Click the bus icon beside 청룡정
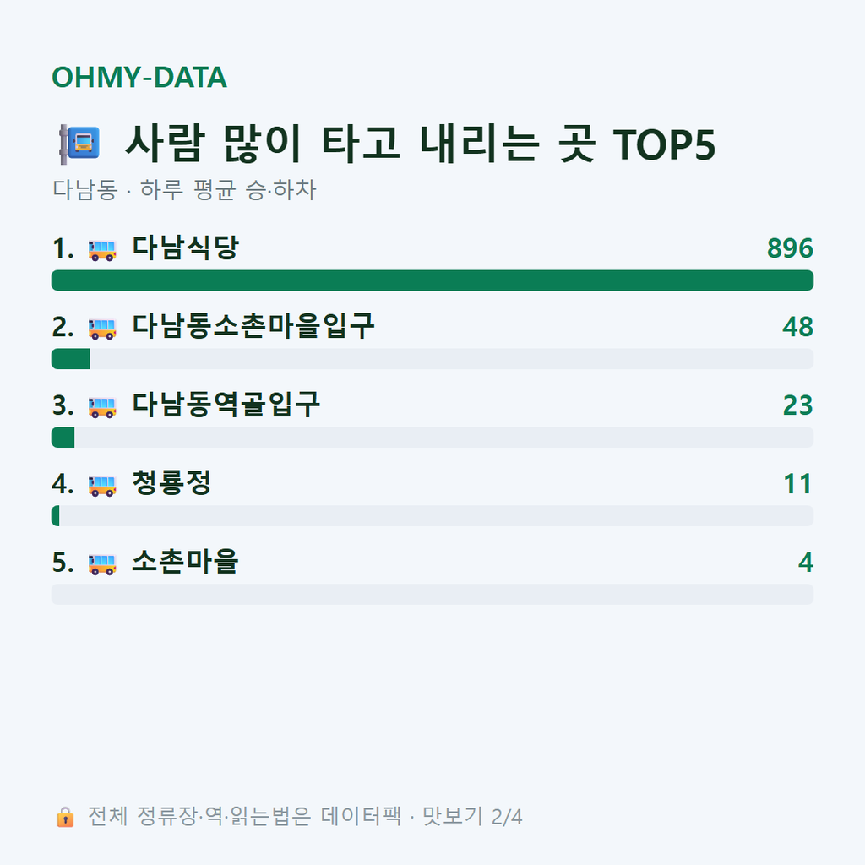 pos(102,486)
